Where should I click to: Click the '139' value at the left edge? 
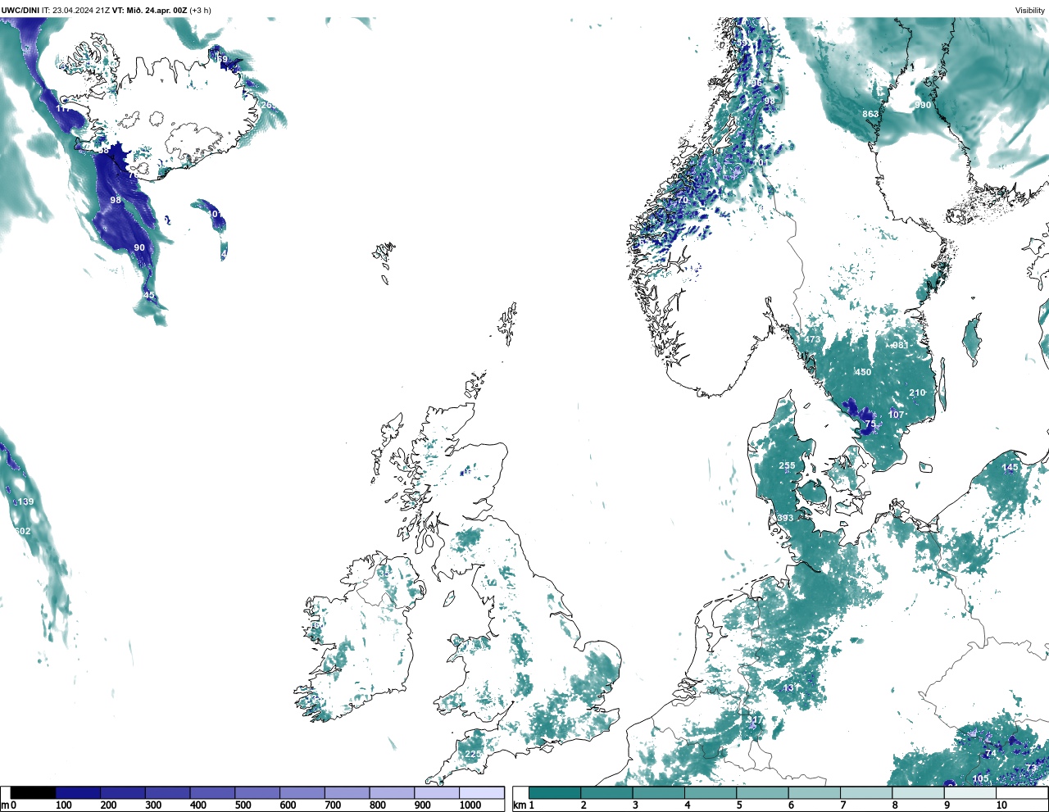(26, 501)
